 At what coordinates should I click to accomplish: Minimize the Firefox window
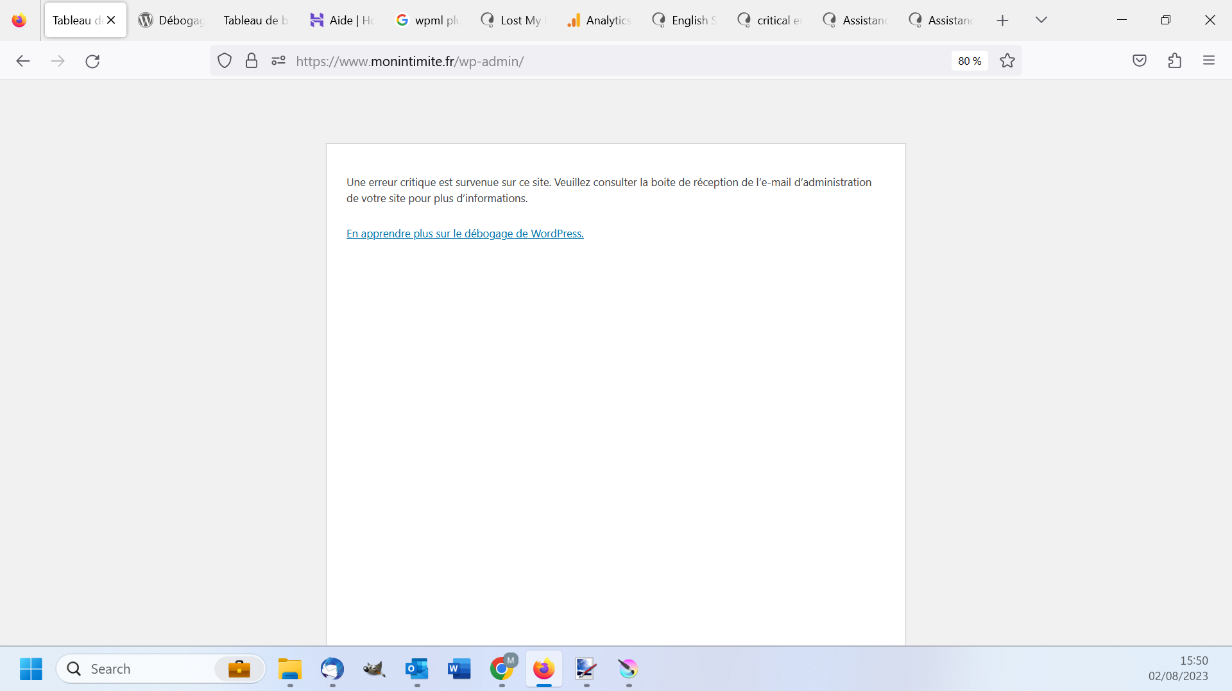point(1122,20)
